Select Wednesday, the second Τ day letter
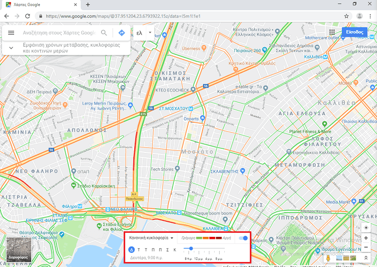Viewport: 377px width, 267px height. click(x=146, y=250)
